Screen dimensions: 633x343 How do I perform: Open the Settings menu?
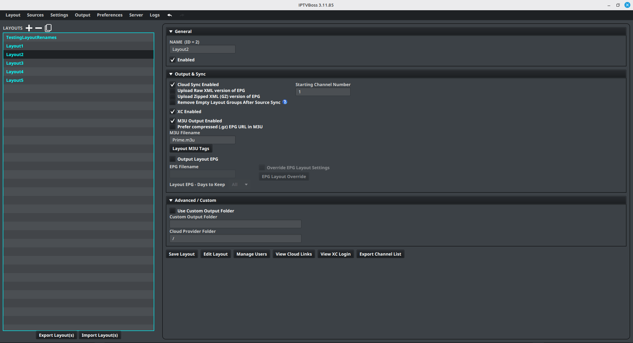tap(59, 15)
